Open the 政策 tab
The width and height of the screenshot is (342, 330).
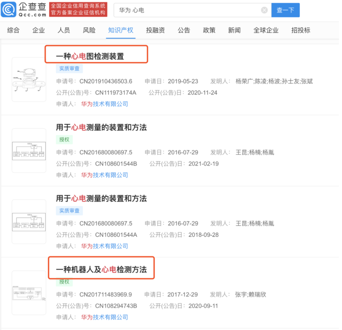[x=209, y=30]
